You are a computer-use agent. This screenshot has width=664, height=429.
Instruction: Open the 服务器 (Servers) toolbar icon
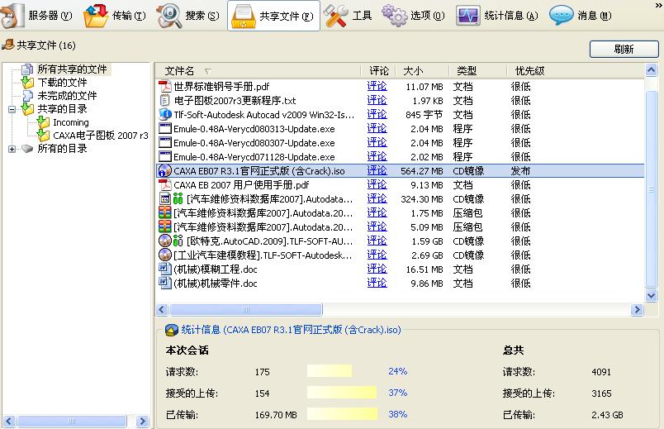[12, 16]
